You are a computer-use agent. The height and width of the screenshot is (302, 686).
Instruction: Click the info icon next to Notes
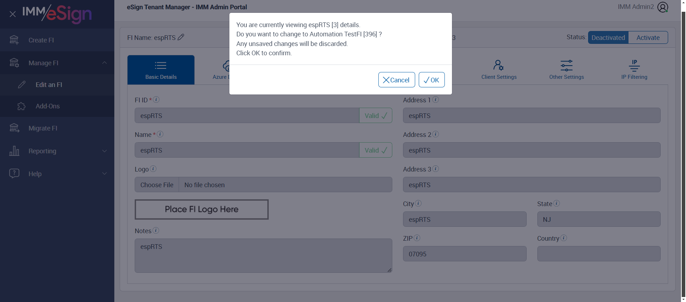(x=156, y=231)
